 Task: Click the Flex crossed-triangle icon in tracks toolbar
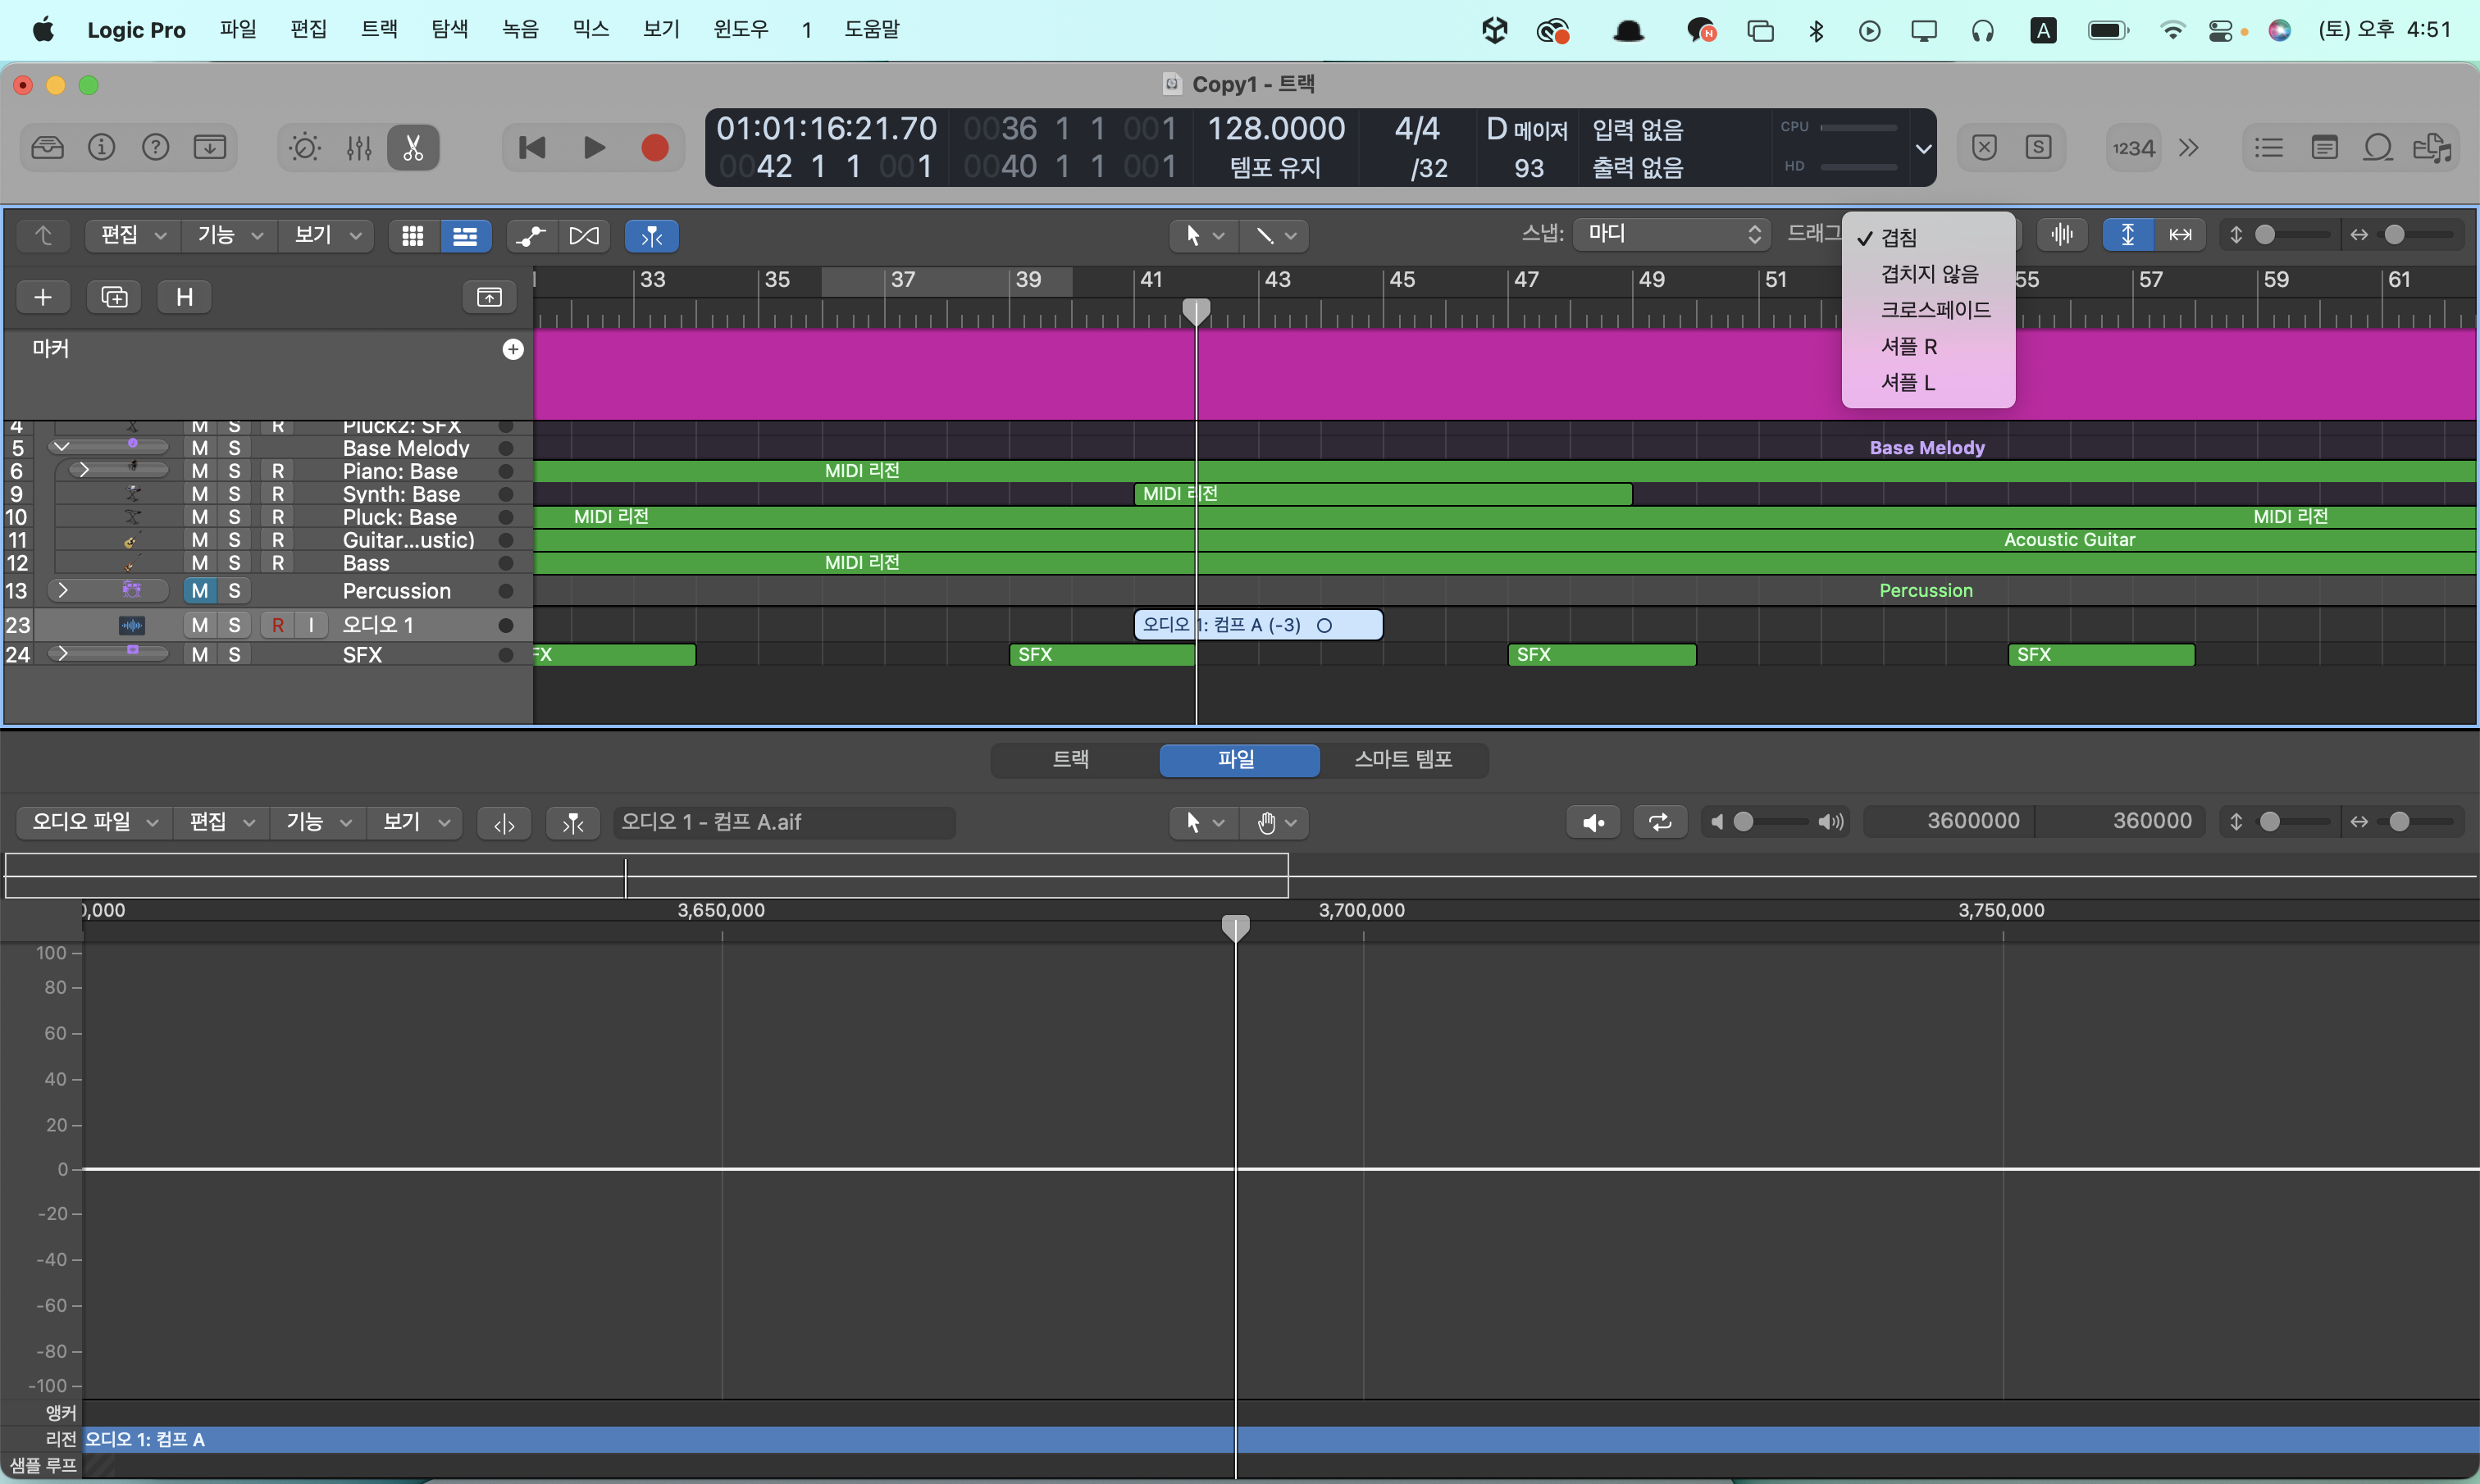pos(584,236)
